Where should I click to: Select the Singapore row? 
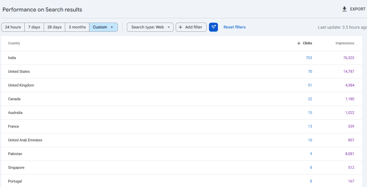pyautogui.click(x=182, y=168)
